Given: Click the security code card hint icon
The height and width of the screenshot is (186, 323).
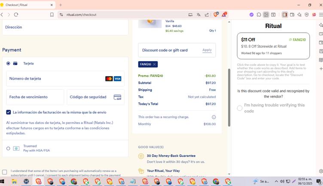Looking at the screenshot, I should 117,97.
